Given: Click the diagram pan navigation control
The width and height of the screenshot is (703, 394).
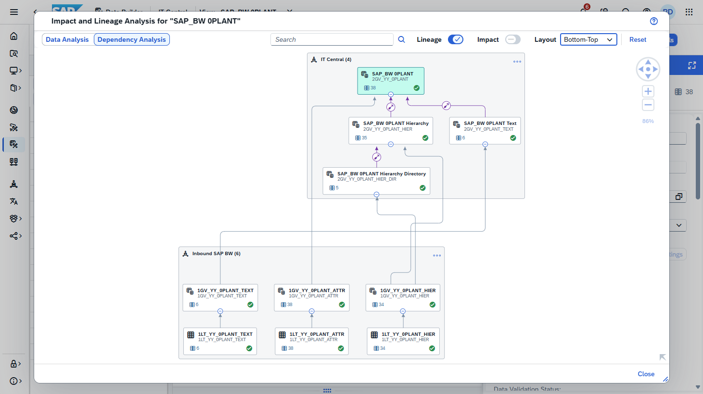Looking at the screenshot, I should (x=648, y=69).
